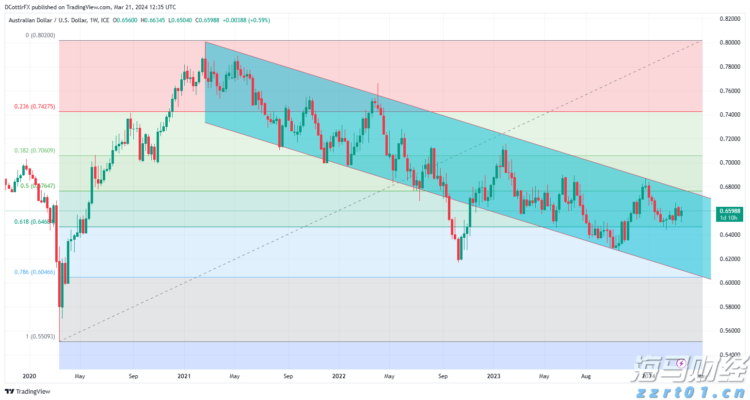Click the 0.58000 price axis label
Viewport: 750px width, 400px height.
[x=730, y=307]
